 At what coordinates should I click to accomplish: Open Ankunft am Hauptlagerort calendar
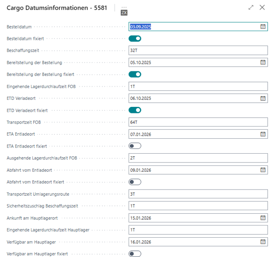point(263,218)
